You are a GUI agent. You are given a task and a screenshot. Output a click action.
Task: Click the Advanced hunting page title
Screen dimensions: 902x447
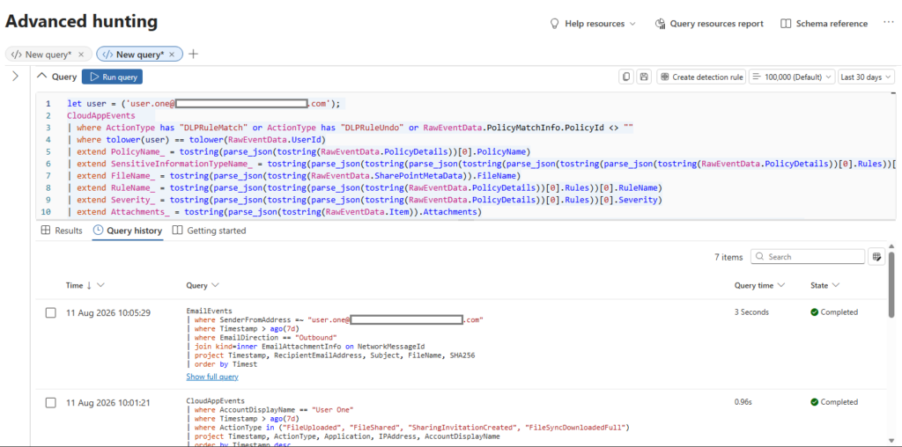pos(81,21)
